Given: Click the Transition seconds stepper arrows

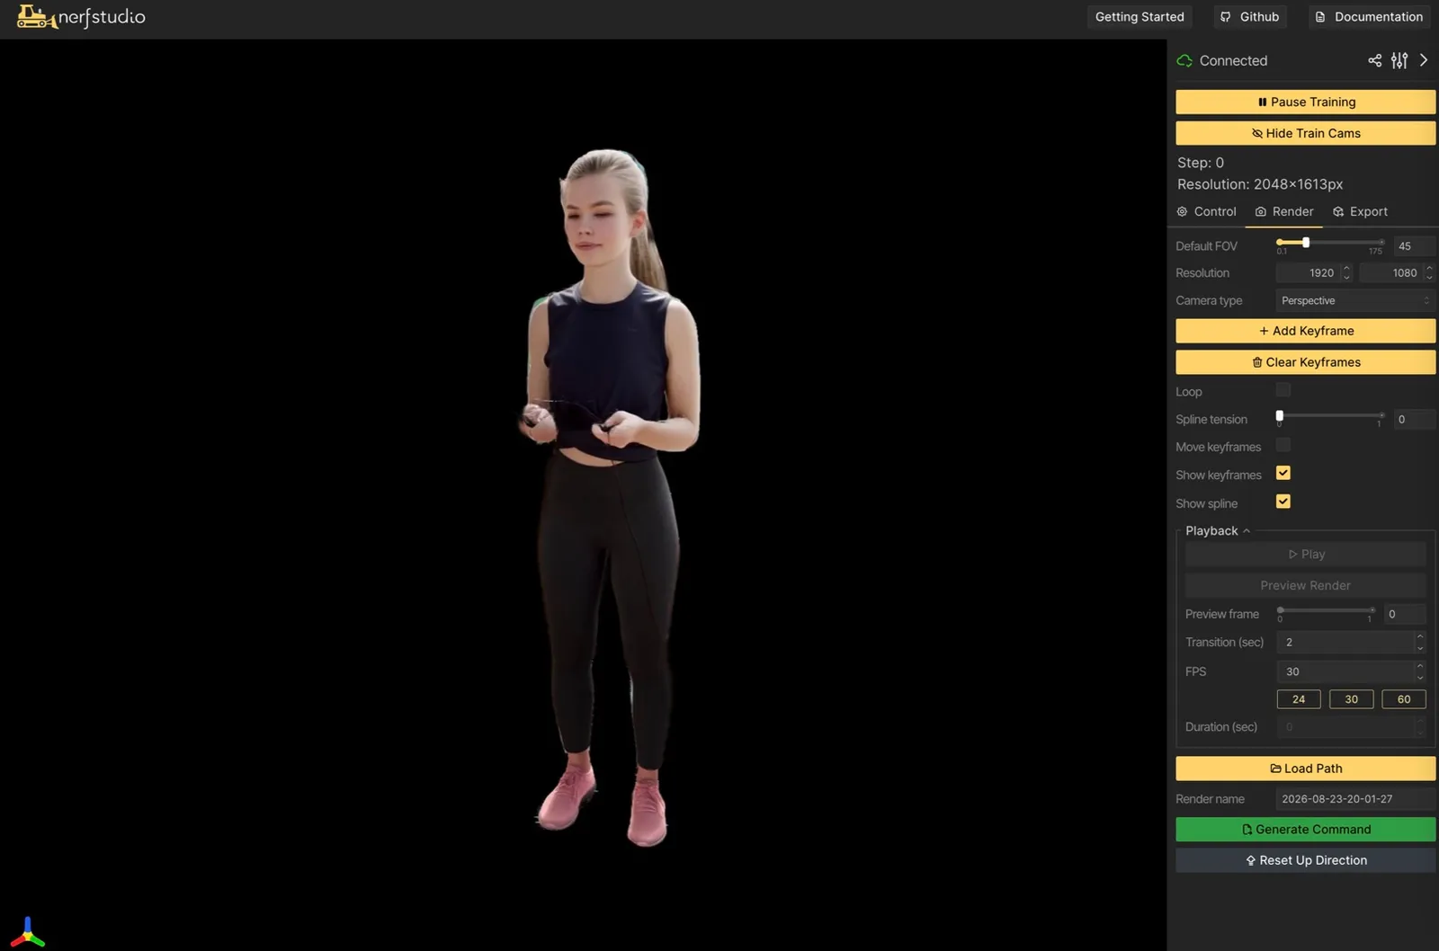Looking at the screenshot, I should (x=1420, y=642).
